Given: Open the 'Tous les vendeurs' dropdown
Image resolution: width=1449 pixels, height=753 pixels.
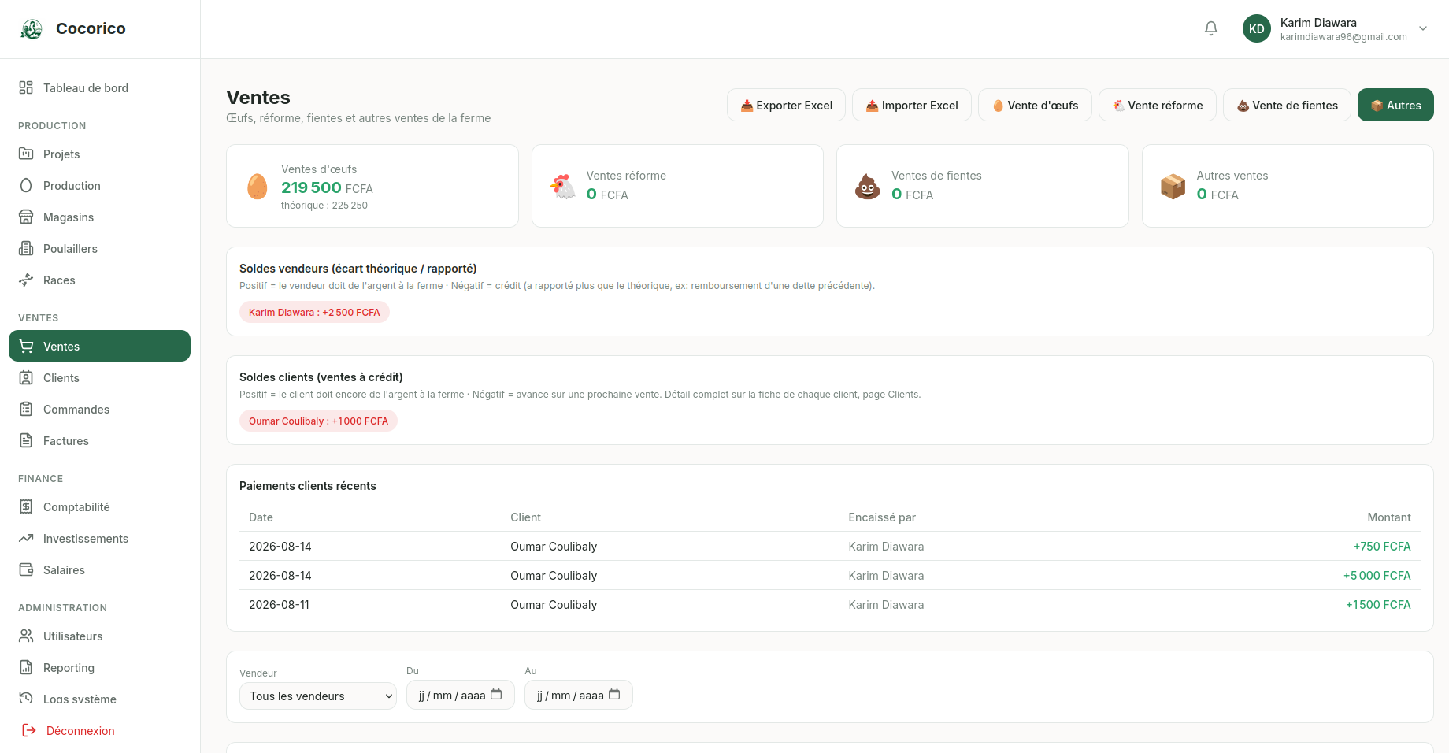Looking at the screenshot, I should (318, 696).
